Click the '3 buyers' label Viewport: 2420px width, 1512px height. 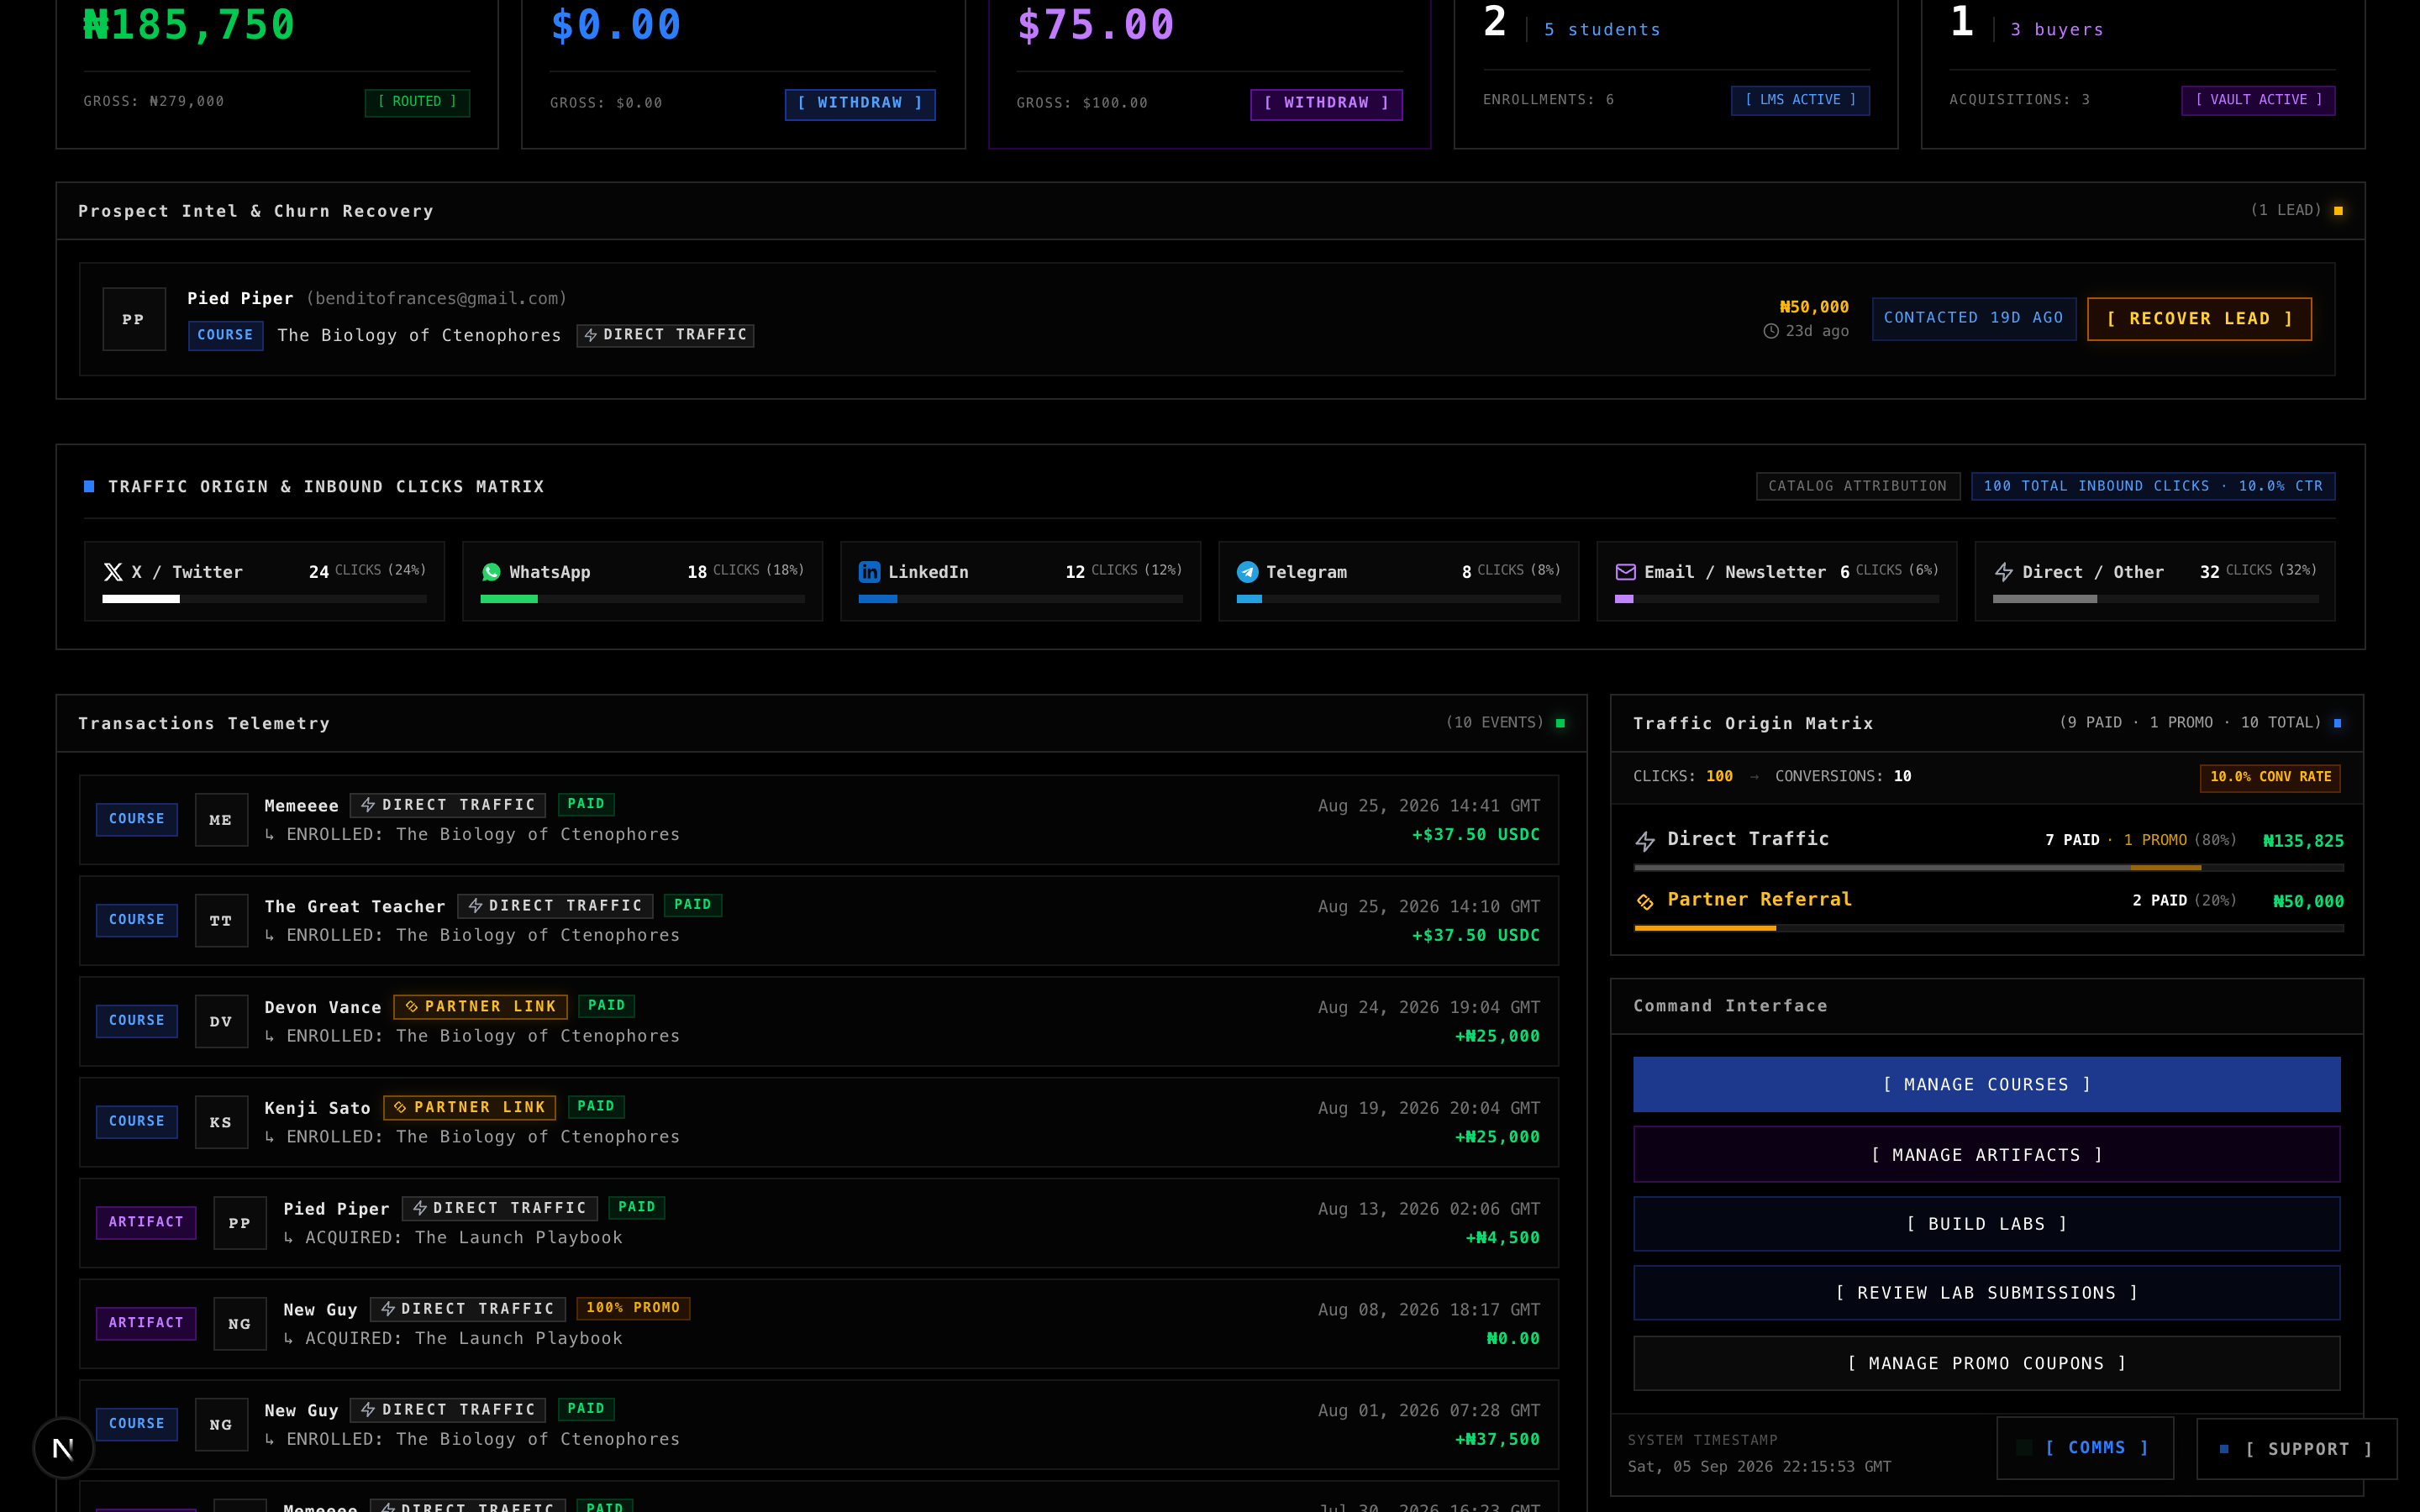(2057, 30)
